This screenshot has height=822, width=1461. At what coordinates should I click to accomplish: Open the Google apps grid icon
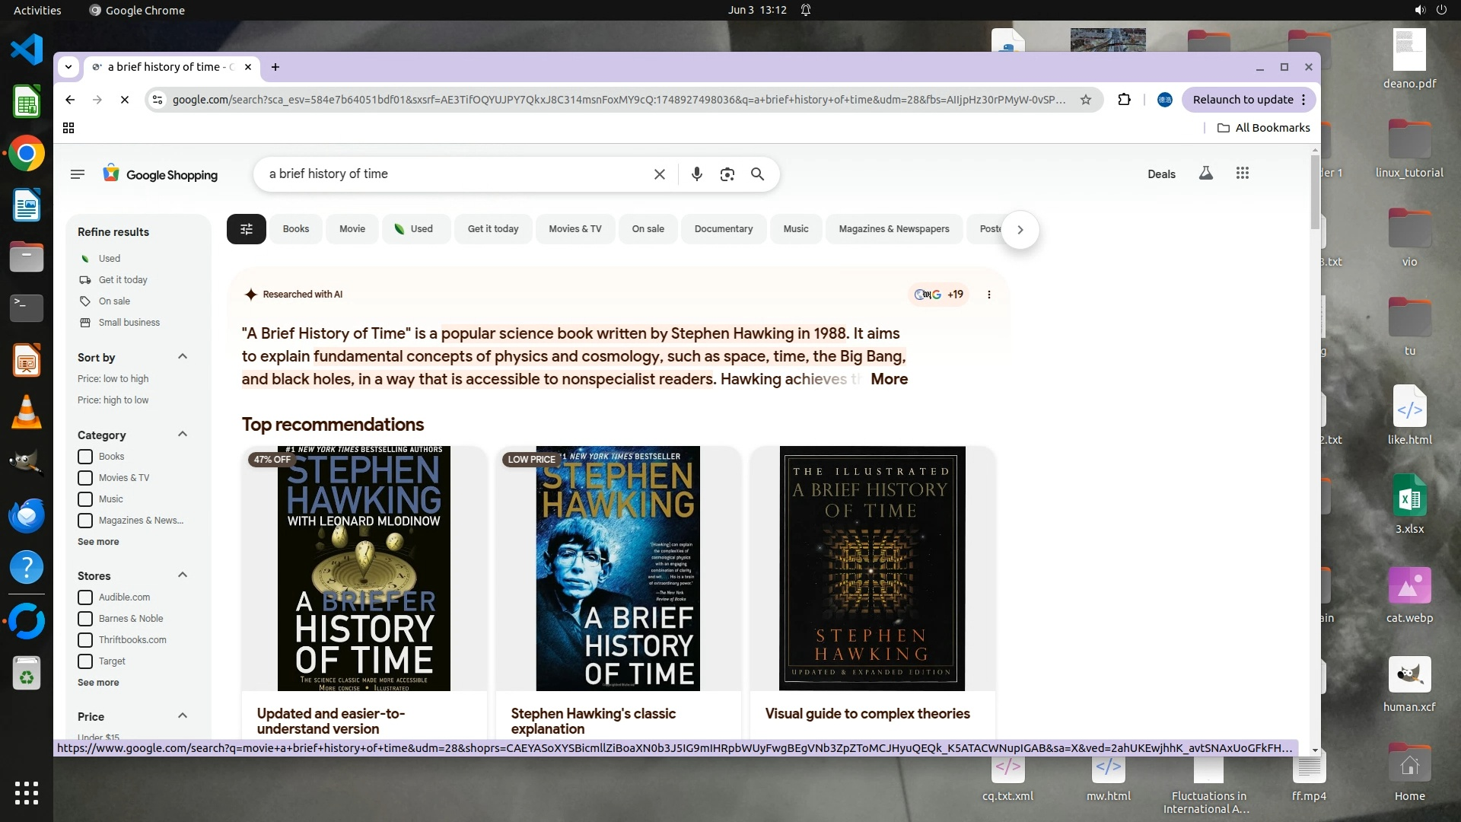point(1243,174)
